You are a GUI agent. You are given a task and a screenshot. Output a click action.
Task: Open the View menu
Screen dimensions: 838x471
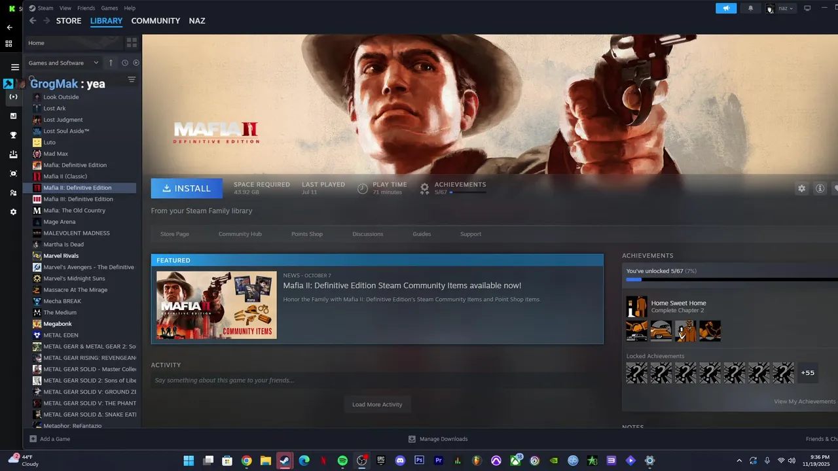(x=65, y=8)
